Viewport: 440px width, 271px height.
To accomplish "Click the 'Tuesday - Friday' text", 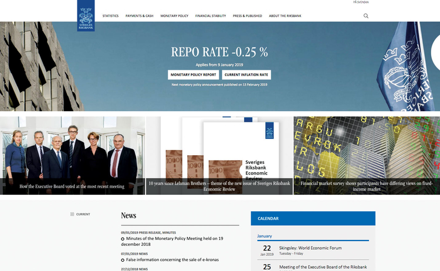I will [291, 253].
